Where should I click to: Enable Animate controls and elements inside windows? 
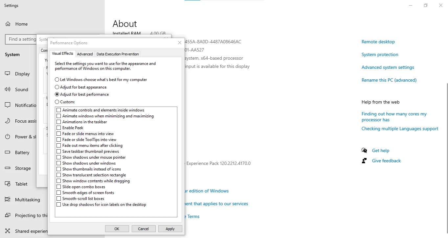pos(59,110)
